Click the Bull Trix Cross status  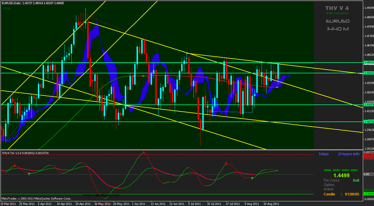tap(356, 180)
